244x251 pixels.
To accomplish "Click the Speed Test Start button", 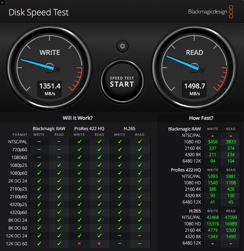I will [122, 82].
